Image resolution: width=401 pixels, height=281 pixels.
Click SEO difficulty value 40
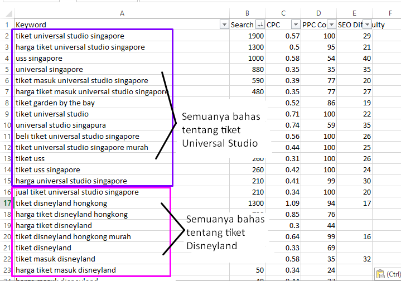tap(354, 59)
